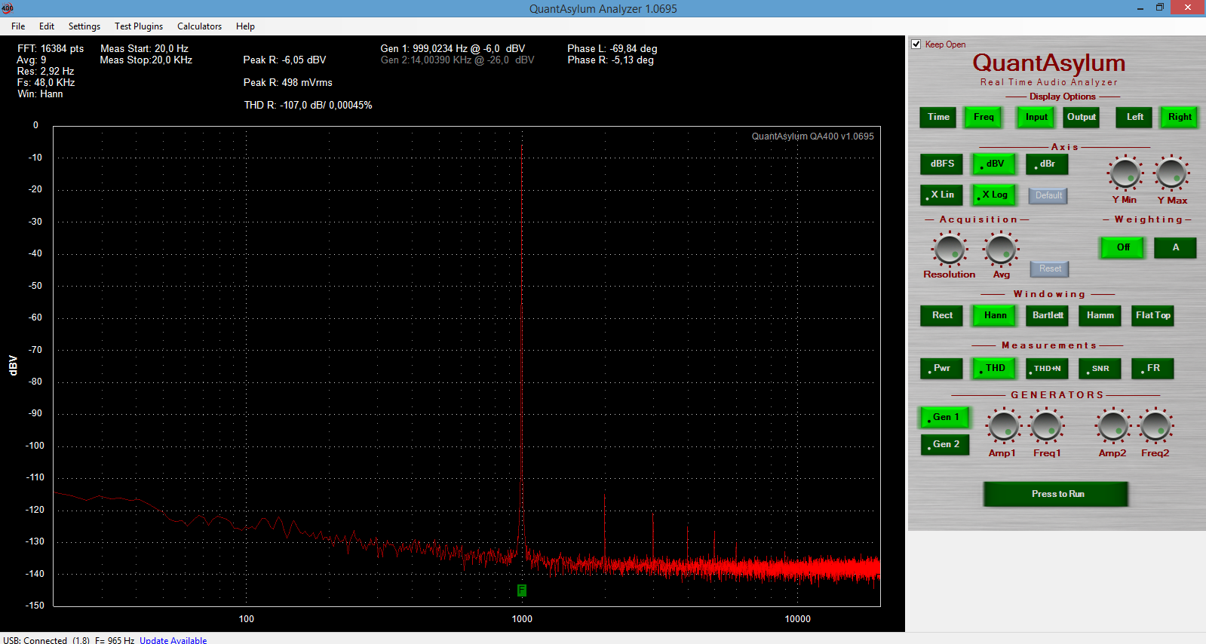Click the Y Min knob
This screenshot has height=644, width=1206.
pyautogui.click(x=1125, y=173)
